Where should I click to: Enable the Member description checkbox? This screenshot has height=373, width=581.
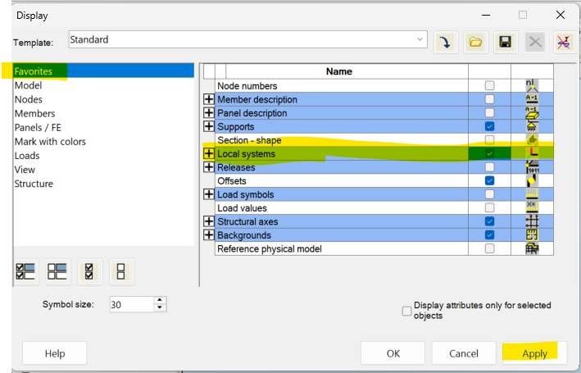[489, 99]
